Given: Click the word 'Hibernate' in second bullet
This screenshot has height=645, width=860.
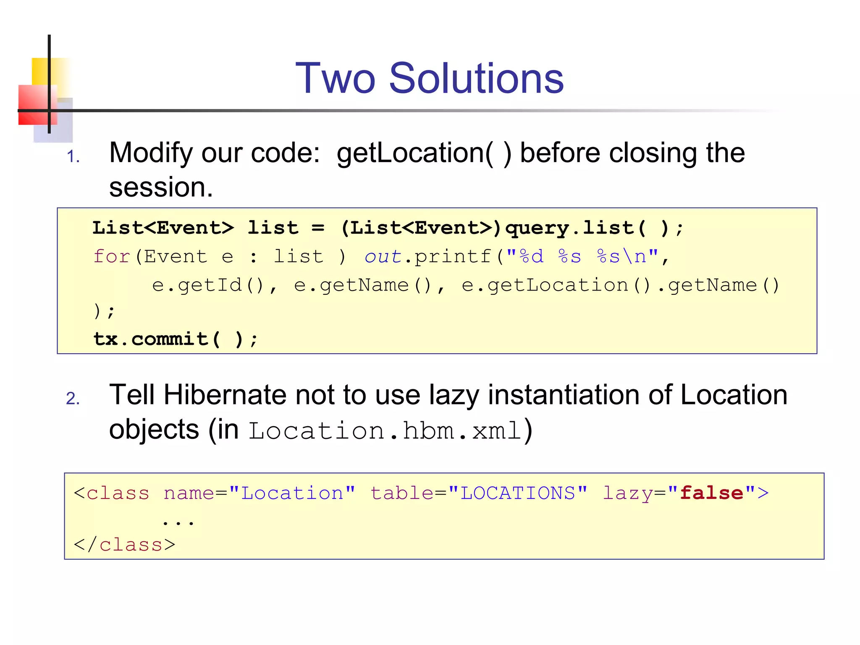Looking at the screenshot, I should coord(225,395).
